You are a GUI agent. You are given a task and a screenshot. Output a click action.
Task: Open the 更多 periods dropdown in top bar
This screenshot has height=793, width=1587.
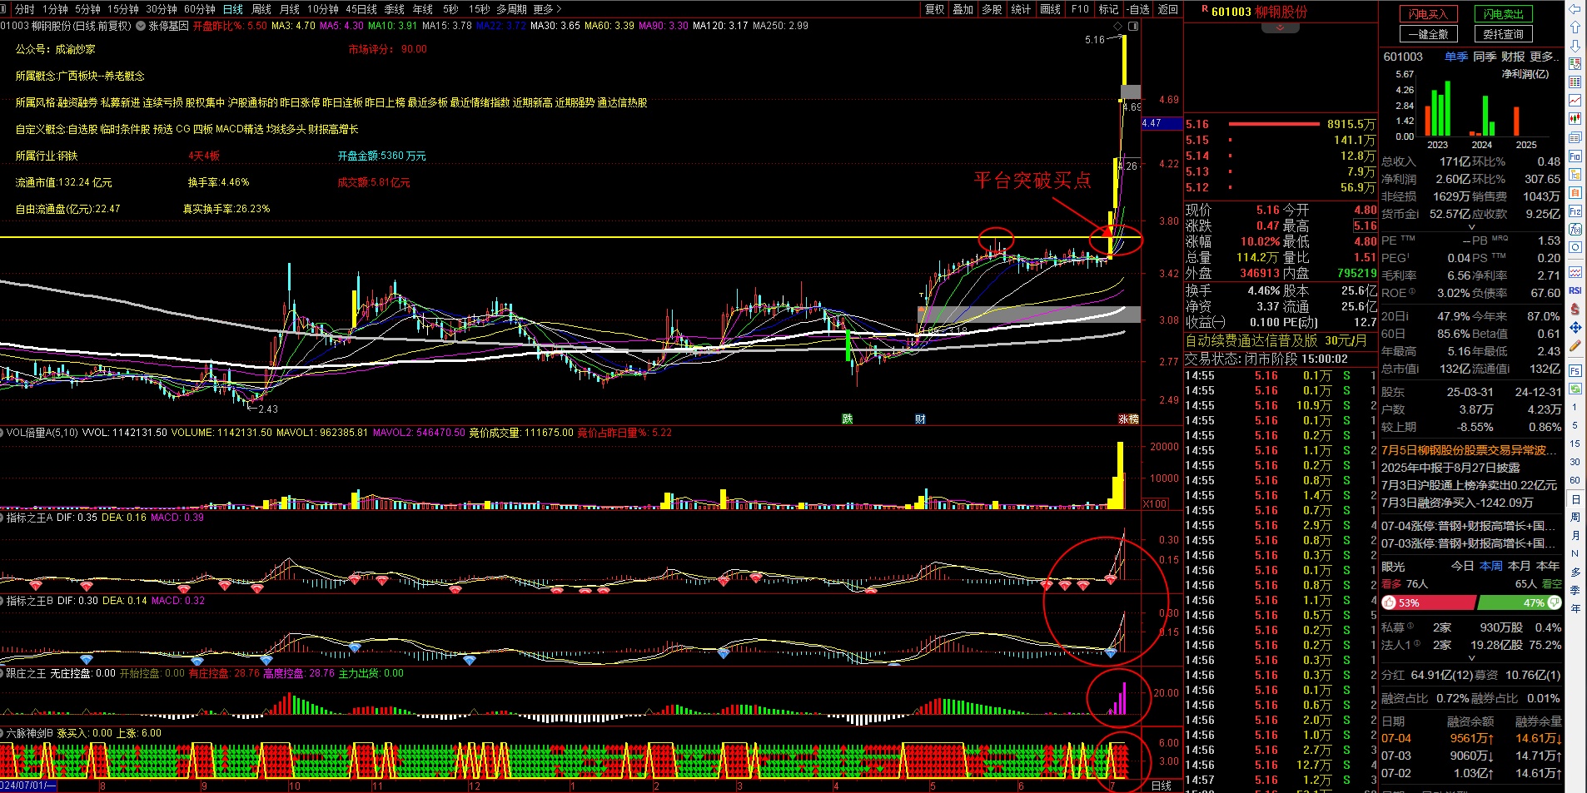[x=548, y=9]
